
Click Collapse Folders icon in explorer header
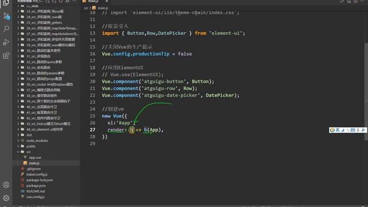(67, 1)
